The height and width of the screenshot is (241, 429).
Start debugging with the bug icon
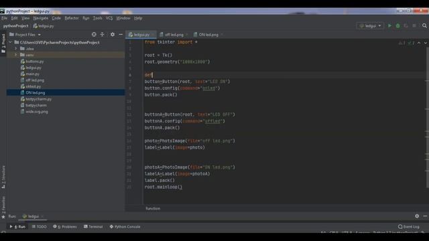click(x=397, y=25)
